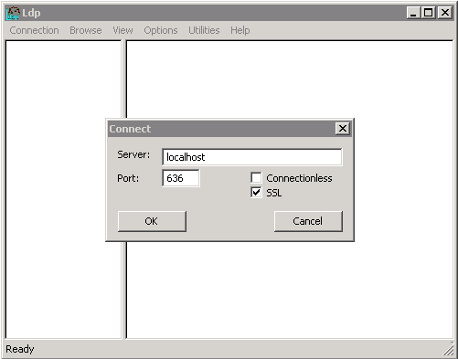458x359 pixels.
Task: Click the Server input field containing localhost
Action: [252, 157]
